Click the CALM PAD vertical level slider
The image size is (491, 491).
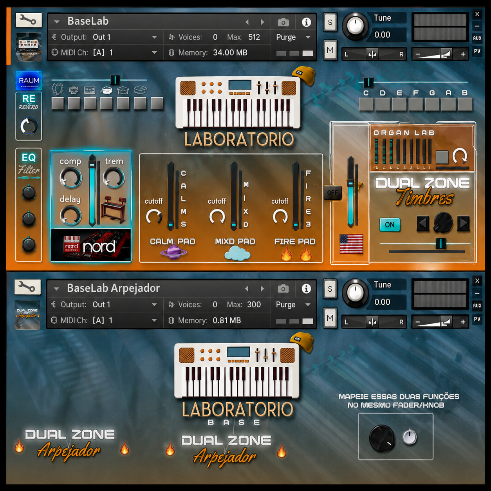tap(171, 196)
